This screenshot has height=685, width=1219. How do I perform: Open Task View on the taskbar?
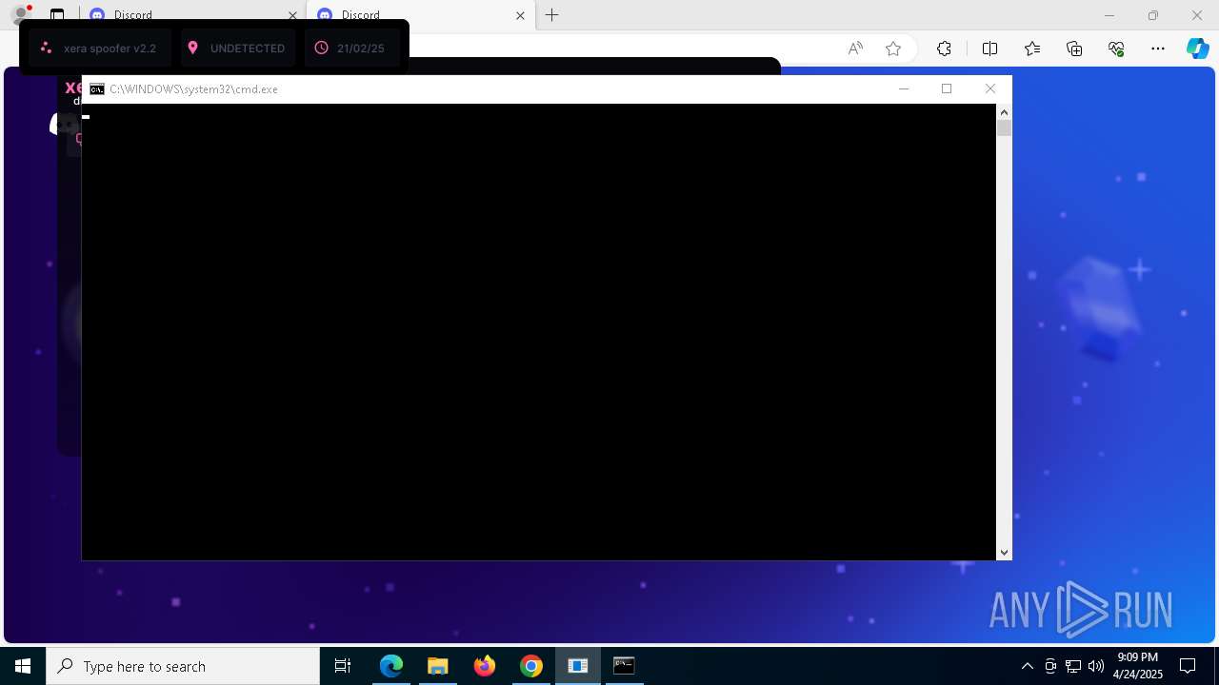coord(343,666)
